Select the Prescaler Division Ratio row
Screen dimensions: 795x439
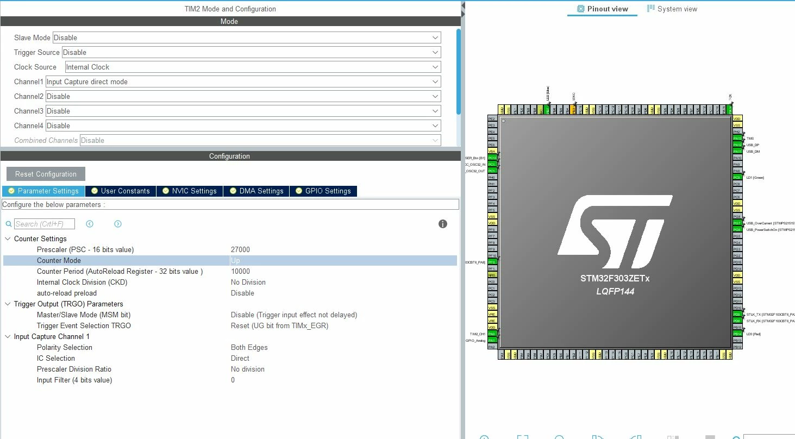230,369
